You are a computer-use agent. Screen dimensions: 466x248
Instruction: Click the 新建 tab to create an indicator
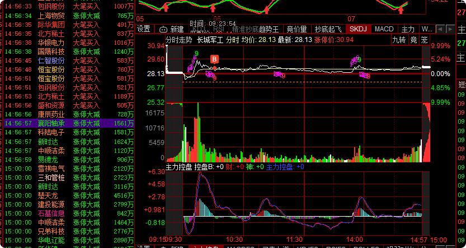pyautogui.click(x=172, y=29)
